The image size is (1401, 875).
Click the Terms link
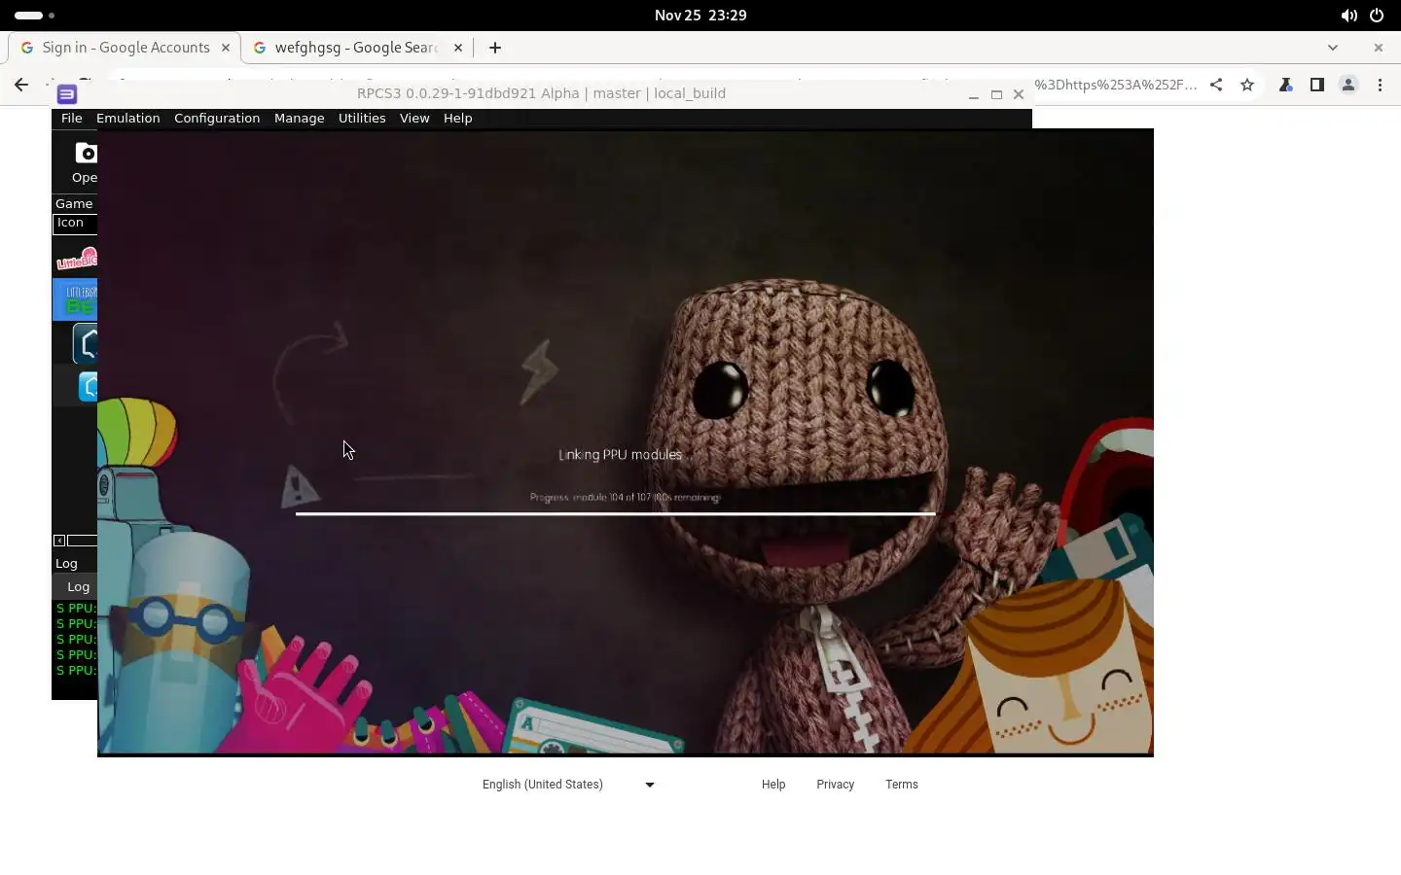[x=902, y=785]
